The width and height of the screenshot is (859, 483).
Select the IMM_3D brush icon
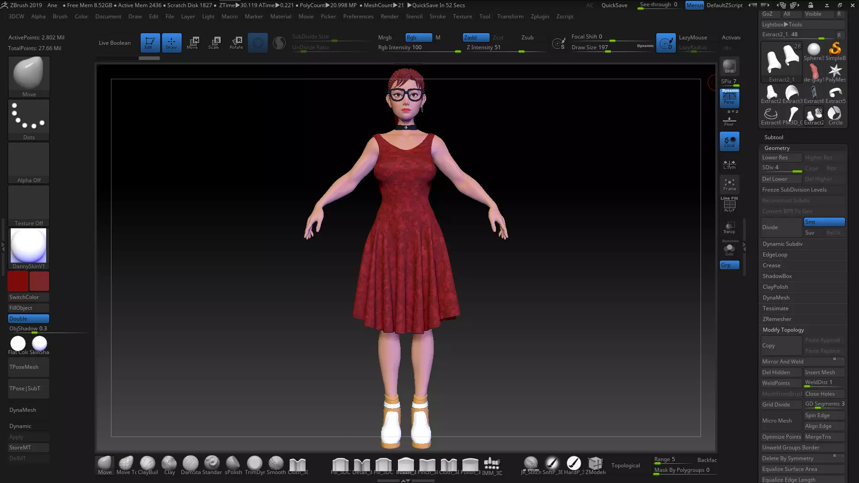(492, 465)
